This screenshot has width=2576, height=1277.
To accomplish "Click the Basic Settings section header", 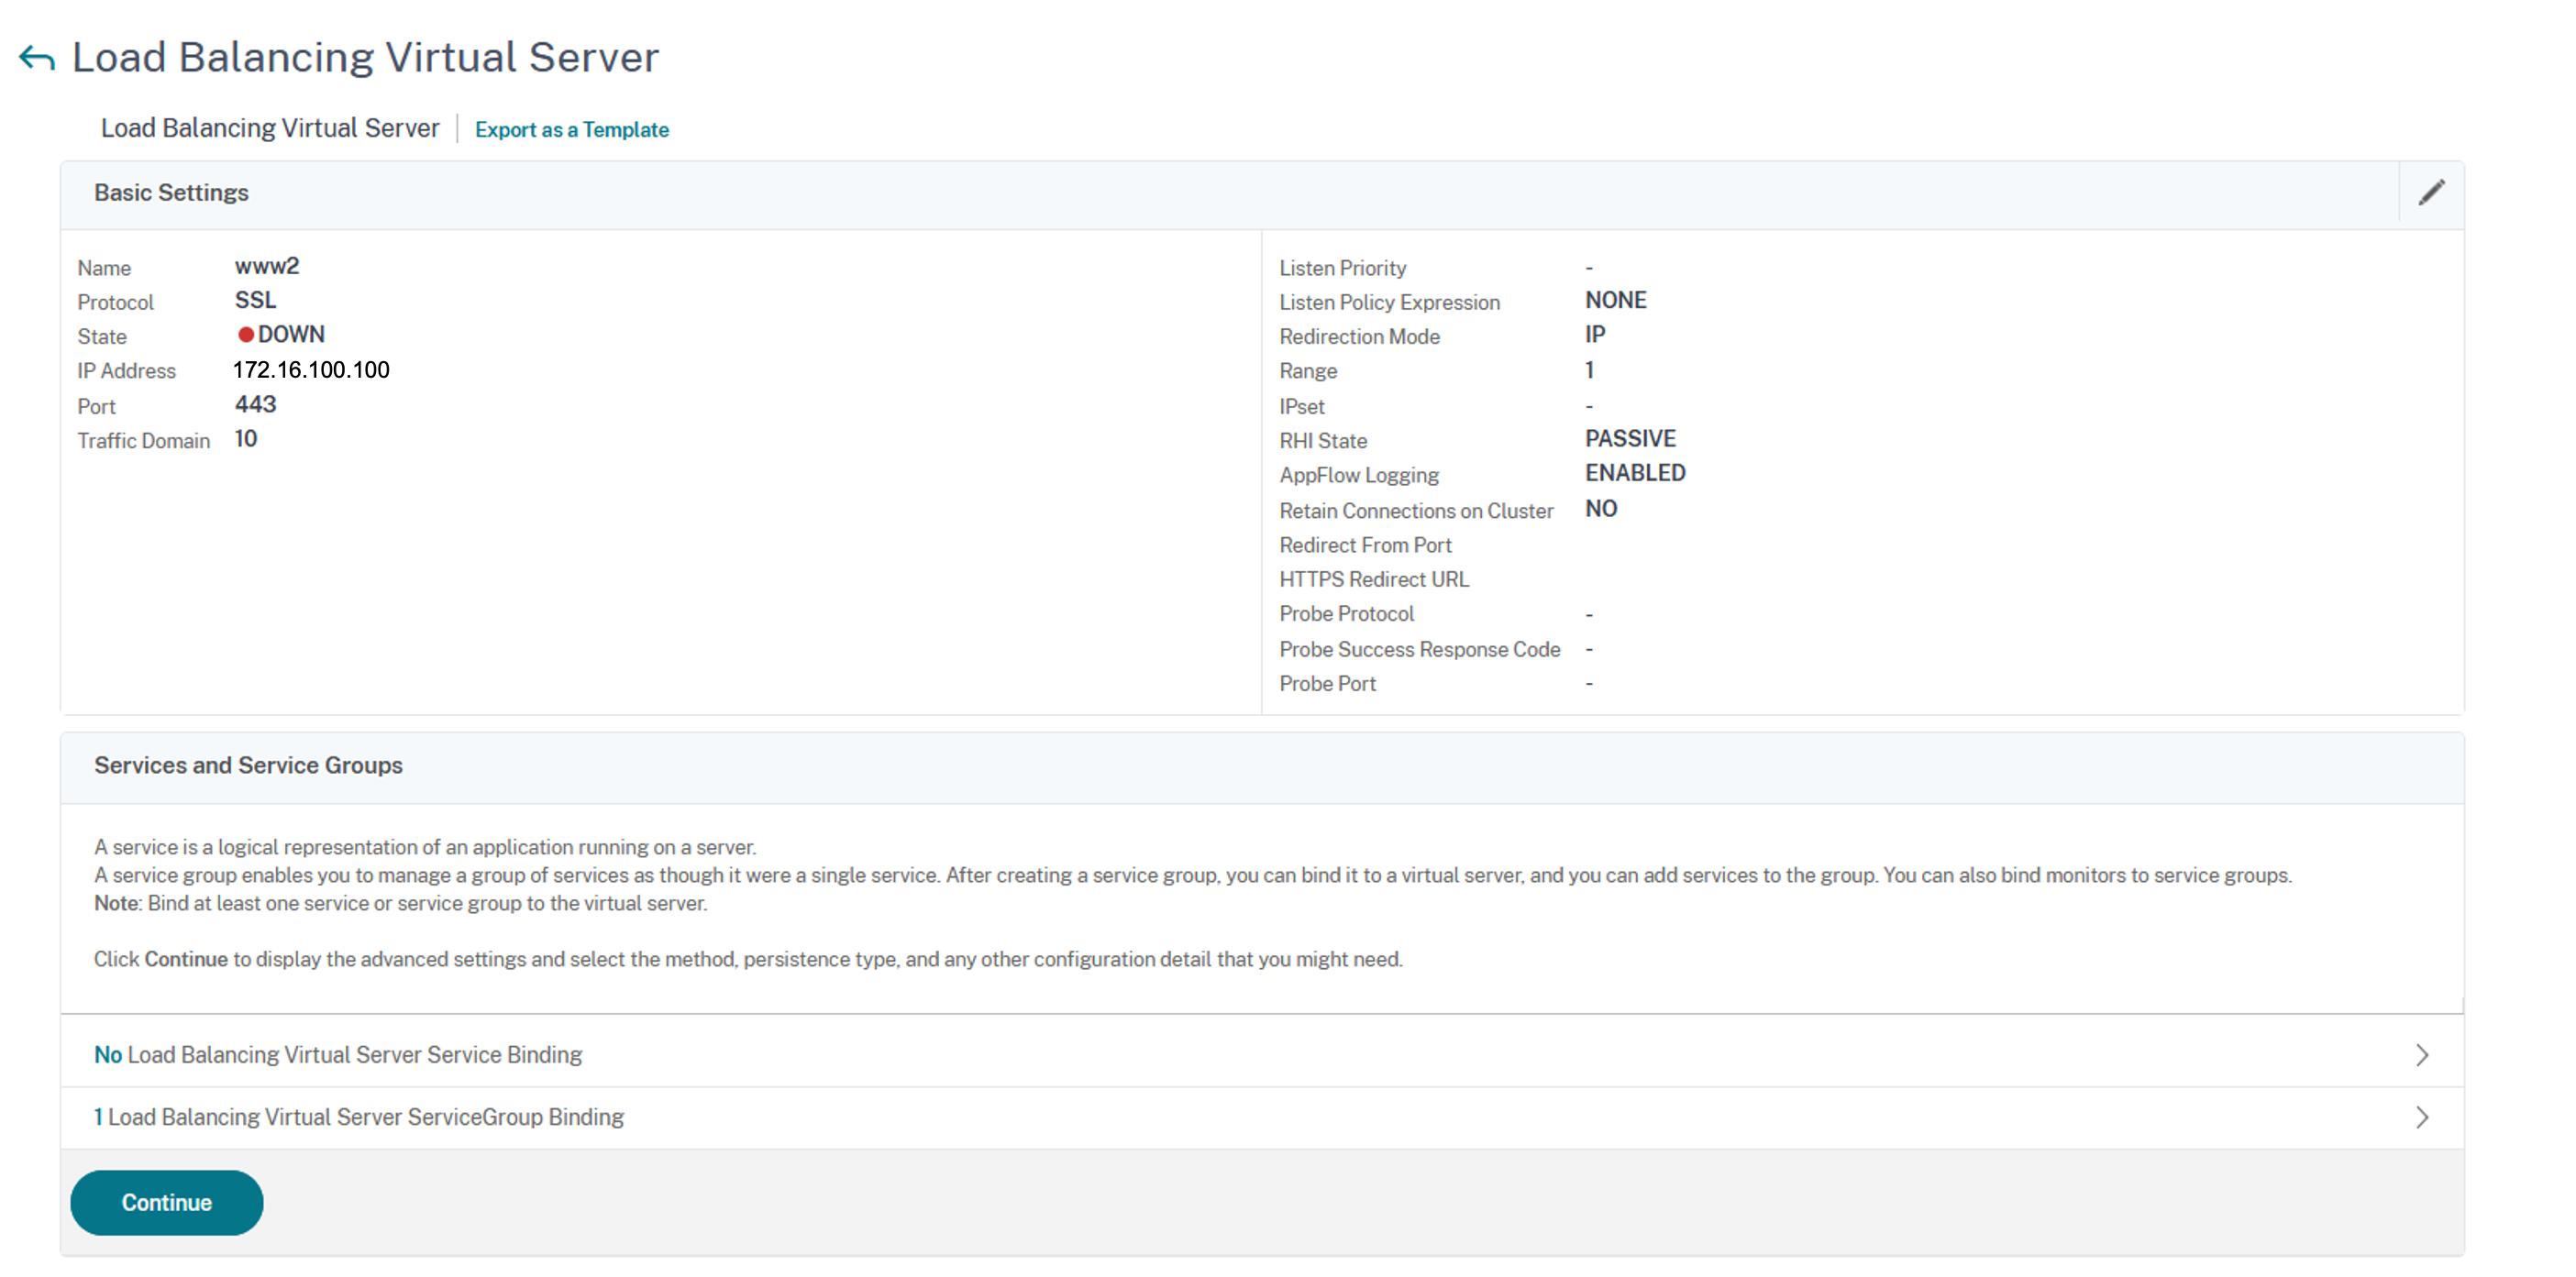I will click(171, 193).
